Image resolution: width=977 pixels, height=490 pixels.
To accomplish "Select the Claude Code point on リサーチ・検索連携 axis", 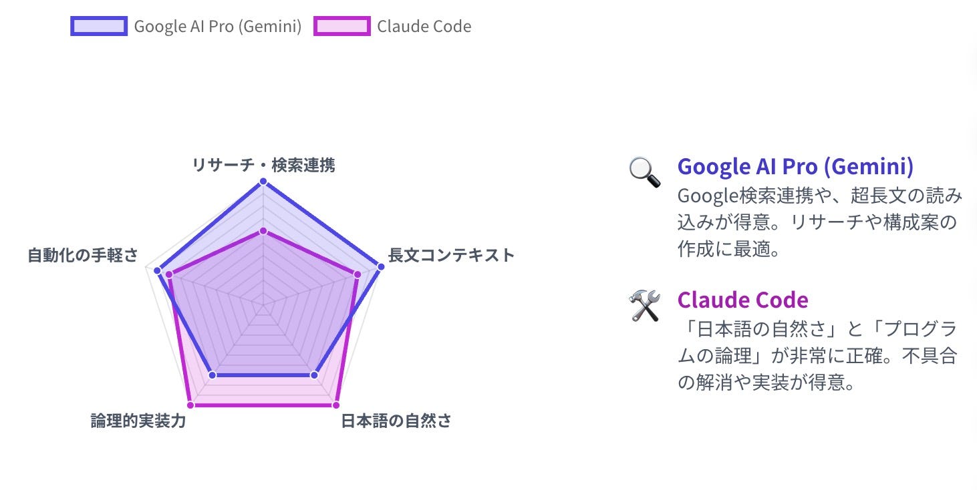I will pos(263,231).
